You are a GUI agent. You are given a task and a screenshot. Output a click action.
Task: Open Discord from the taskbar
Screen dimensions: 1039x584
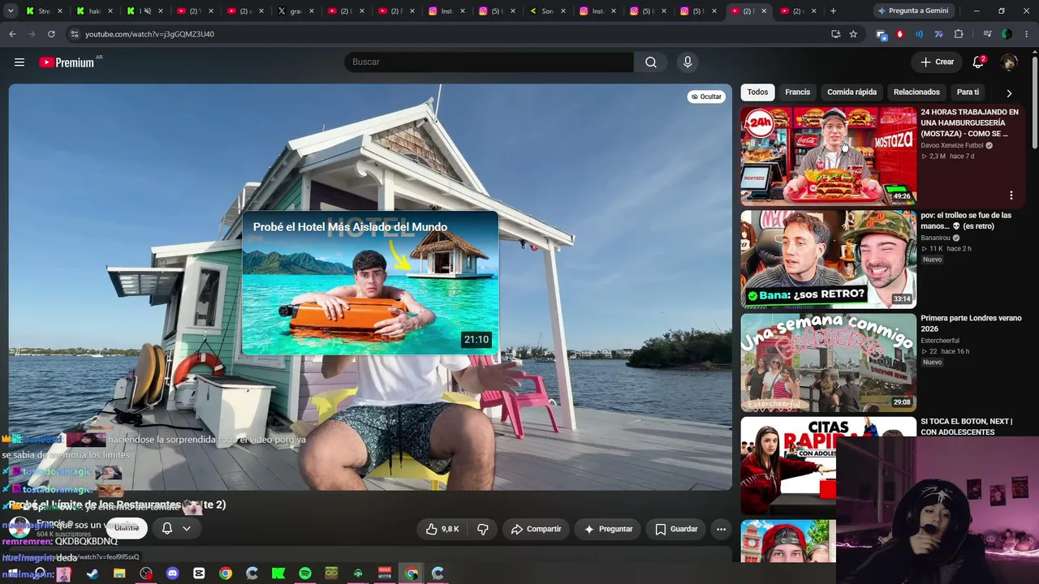pos(172,573)
